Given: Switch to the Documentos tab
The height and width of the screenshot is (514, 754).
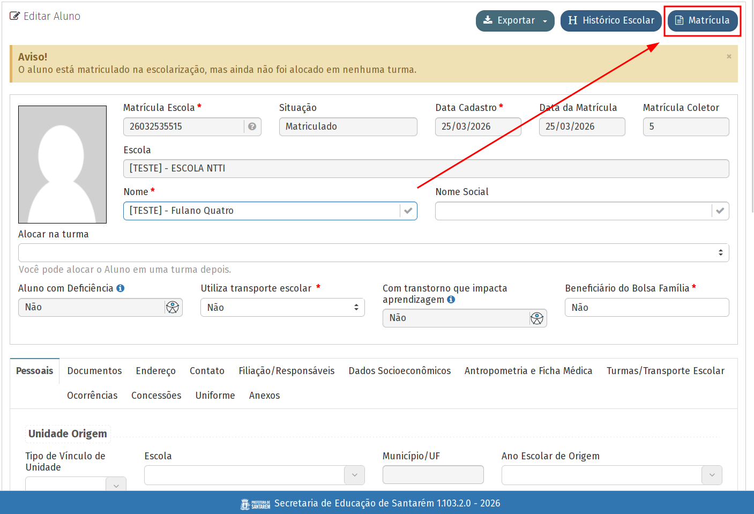Looking at the screenshot, I should point(94,371).
